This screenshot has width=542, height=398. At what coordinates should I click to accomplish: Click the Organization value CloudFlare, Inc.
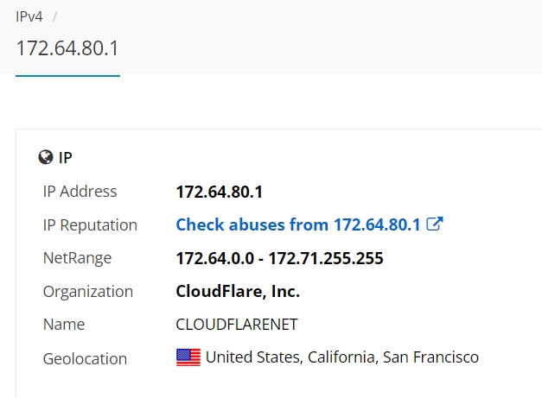click(x=238, y=291)
